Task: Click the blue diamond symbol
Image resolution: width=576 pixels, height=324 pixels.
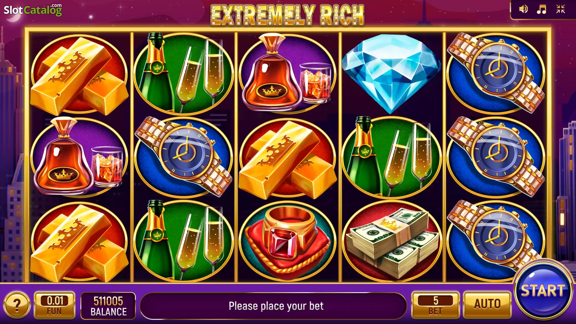Action: click(x=391, y=73)
